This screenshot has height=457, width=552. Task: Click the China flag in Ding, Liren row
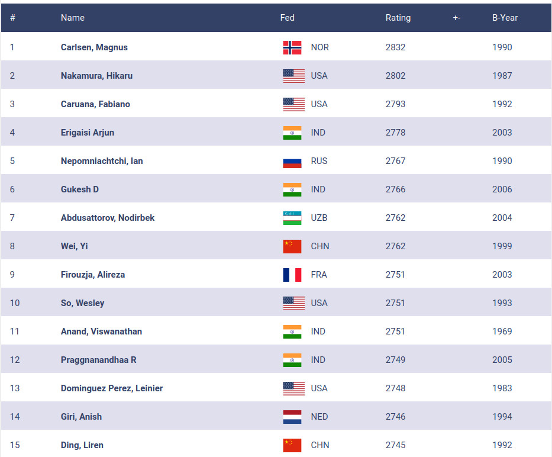pos(292,445)
